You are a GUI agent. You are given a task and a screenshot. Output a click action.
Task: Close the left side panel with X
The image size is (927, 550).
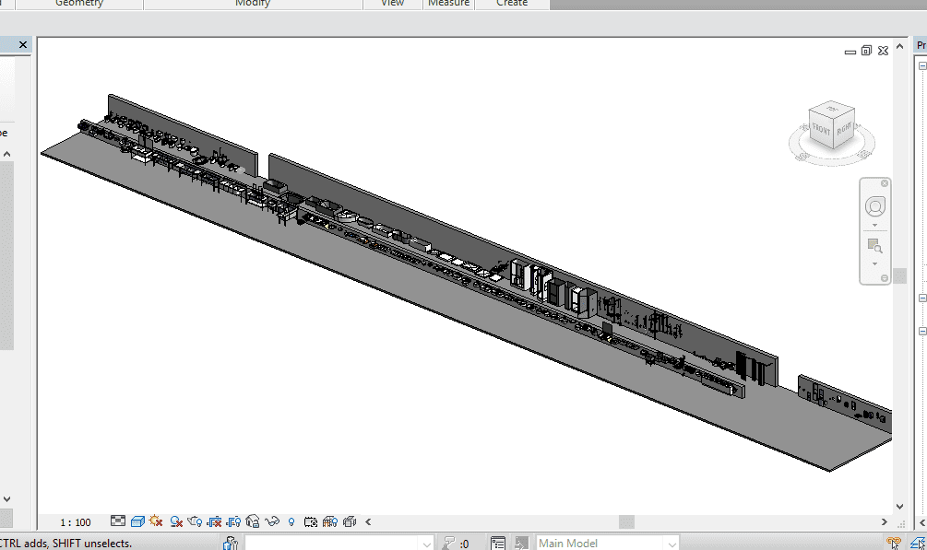[23, 44]
